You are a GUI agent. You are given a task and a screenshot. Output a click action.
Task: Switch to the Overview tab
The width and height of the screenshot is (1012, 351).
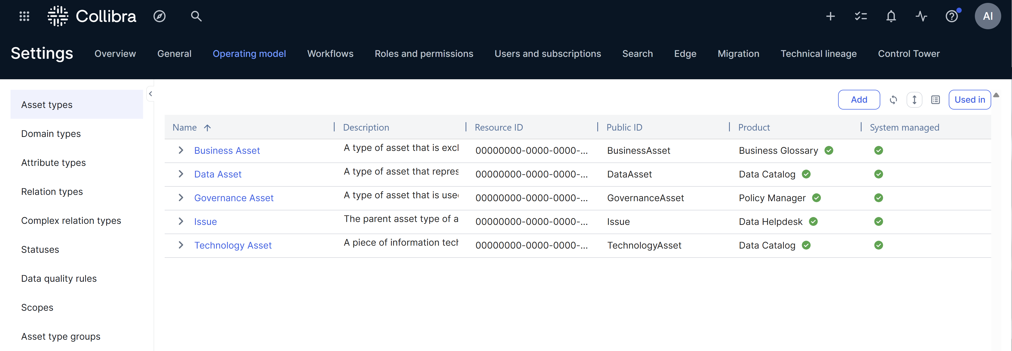(x=115, y=54)
